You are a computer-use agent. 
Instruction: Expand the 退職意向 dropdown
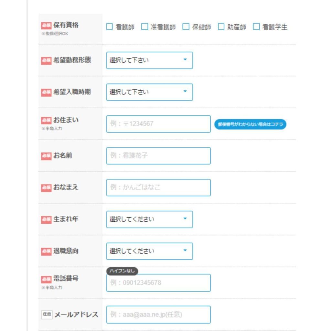click(149, 251)
